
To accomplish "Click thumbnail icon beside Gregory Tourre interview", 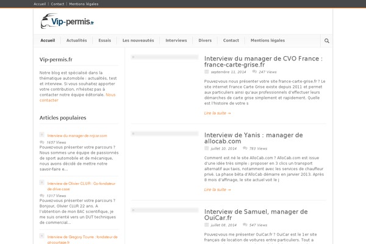I will pos(41,236).
